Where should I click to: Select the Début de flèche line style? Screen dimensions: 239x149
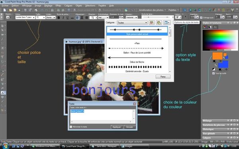[x=137, y=60]
